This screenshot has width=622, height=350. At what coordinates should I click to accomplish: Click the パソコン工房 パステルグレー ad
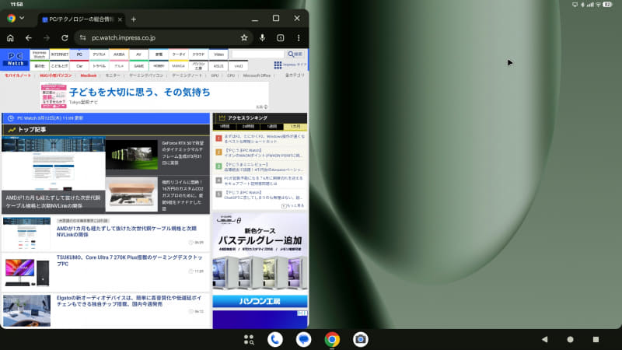tap(260, 261)
